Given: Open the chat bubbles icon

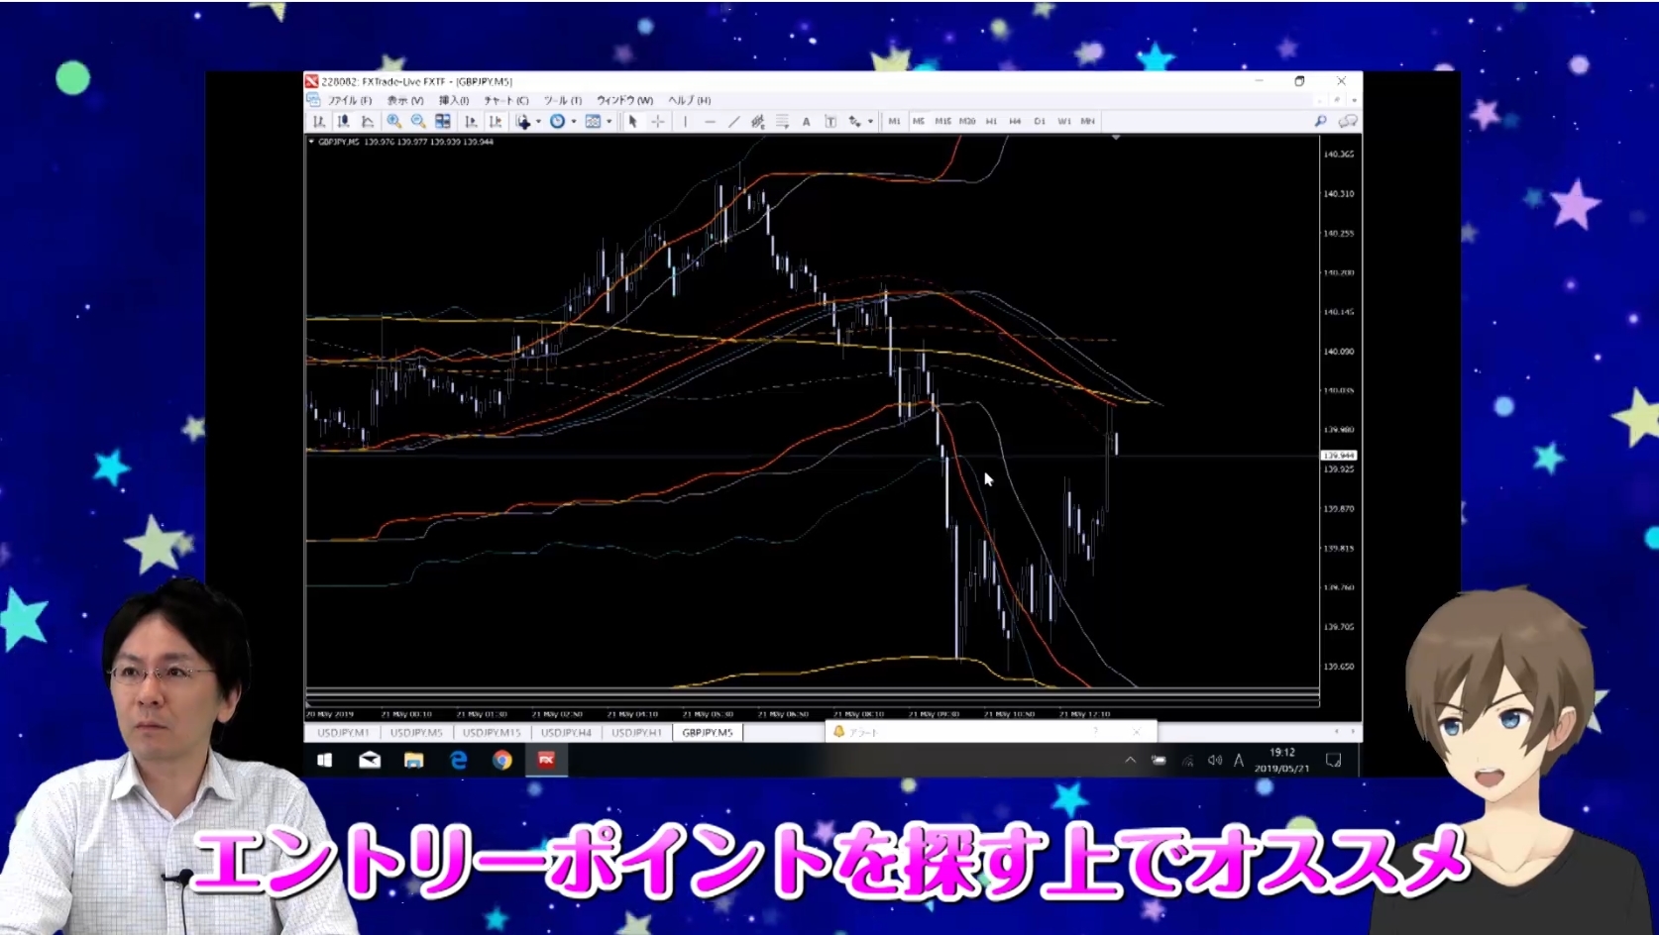Looking at the screenshot, I should 1348,121.
